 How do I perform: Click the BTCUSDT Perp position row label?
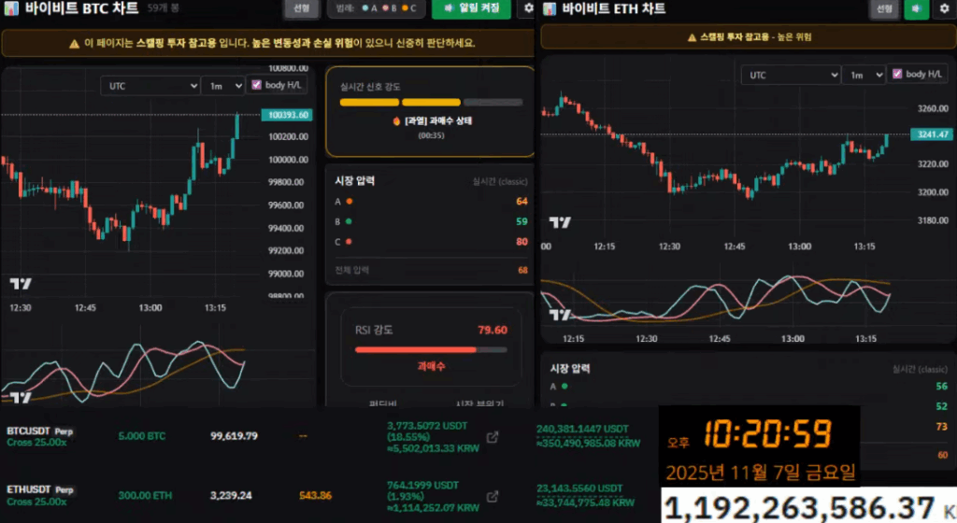[x=40, y=431]
